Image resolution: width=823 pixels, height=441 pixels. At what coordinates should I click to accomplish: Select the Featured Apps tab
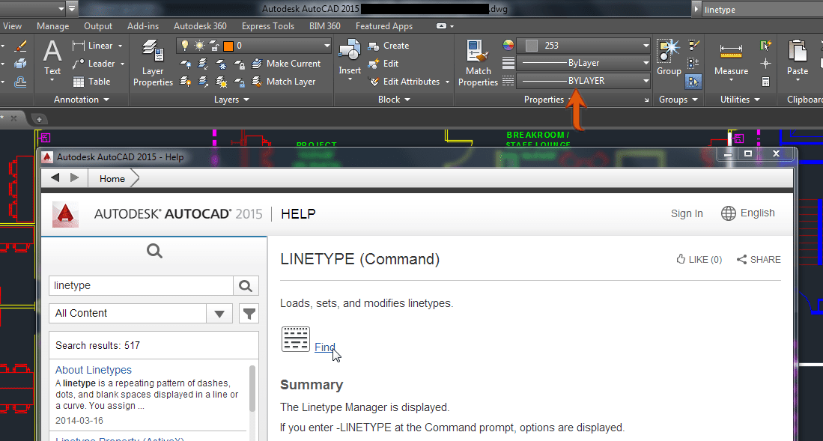point(383,25)
